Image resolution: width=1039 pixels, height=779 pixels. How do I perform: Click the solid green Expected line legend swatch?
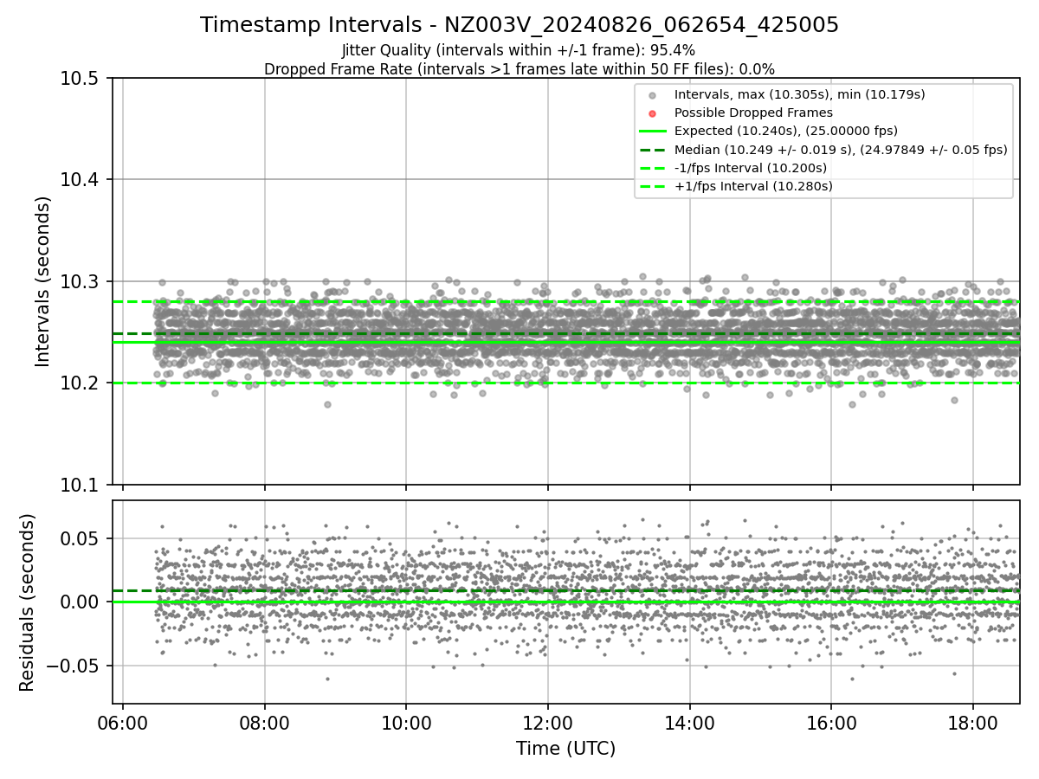click(653, 131)
